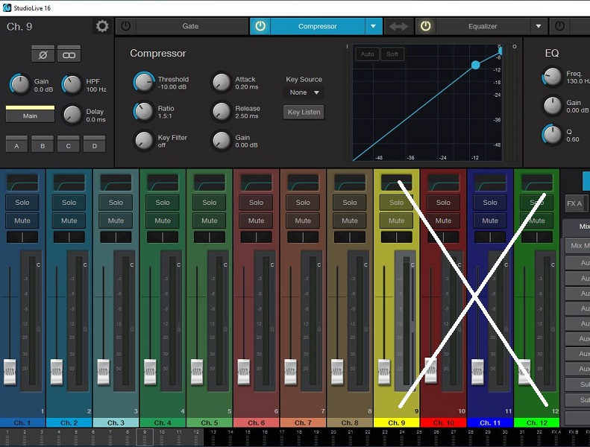Click the FX A button
Viewport: 590px width, 447px height.
click(x=574, y=204)
